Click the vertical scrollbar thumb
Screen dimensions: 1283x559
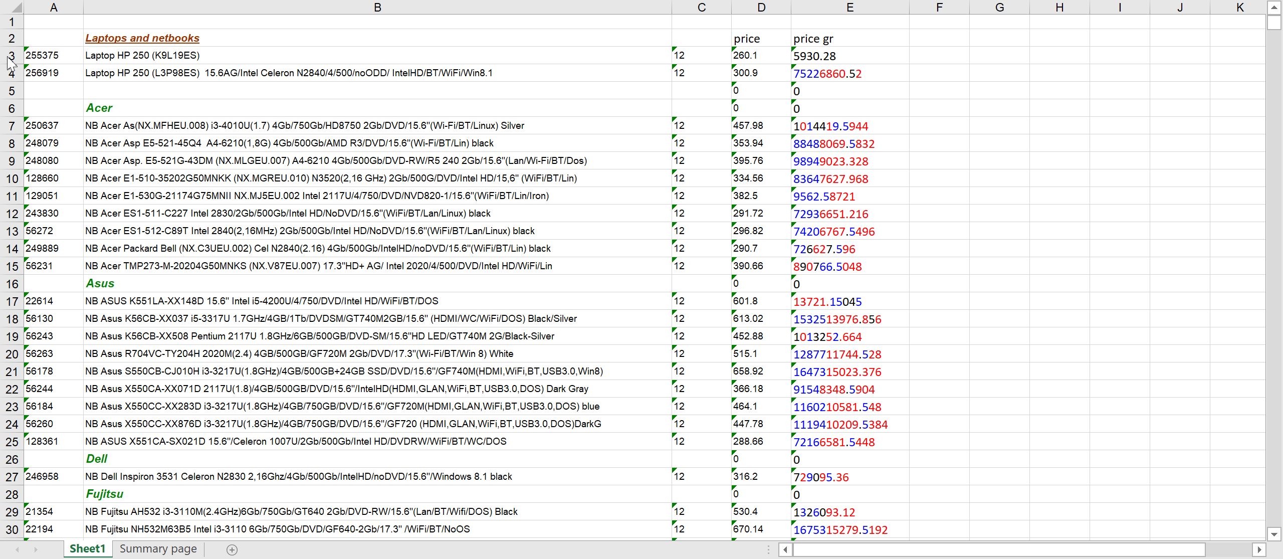[x=1274, y=23]
